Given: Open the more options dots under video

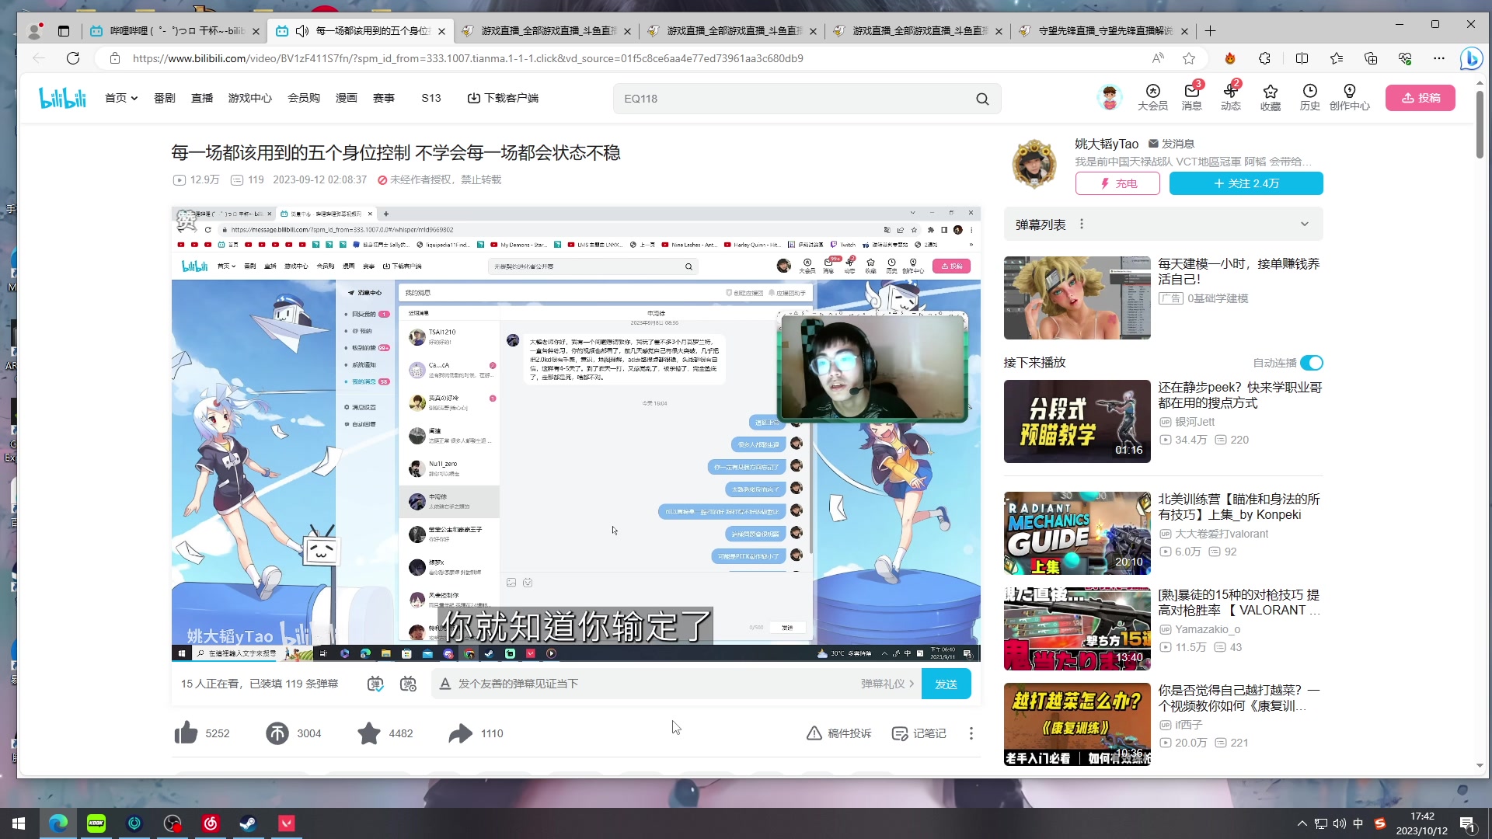Looking at the screenshot, I should (971, 733).
